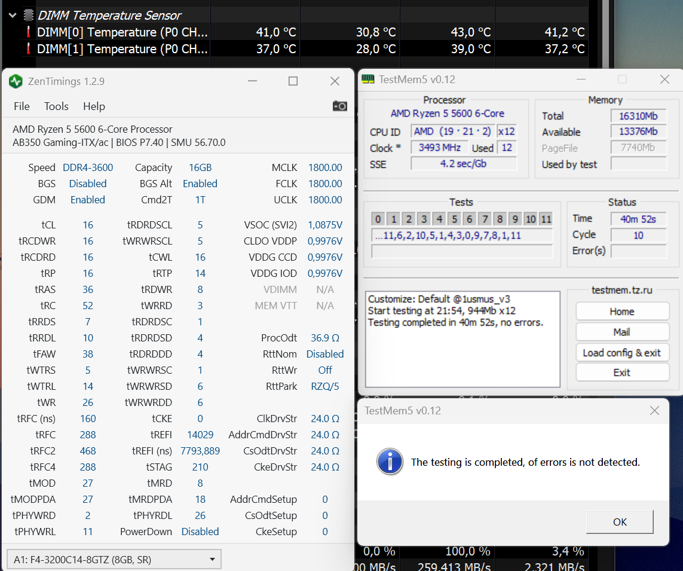
Task: Click DIMM[0] thermometer sensor icon
Action: (x=29, y=32)
